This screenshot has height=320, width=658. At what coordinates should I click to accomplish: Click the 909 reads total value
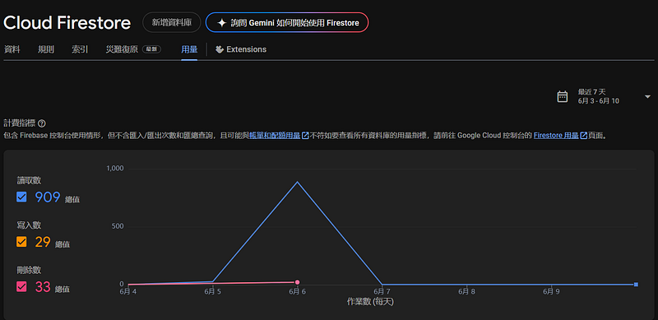(x=48, y=197)
